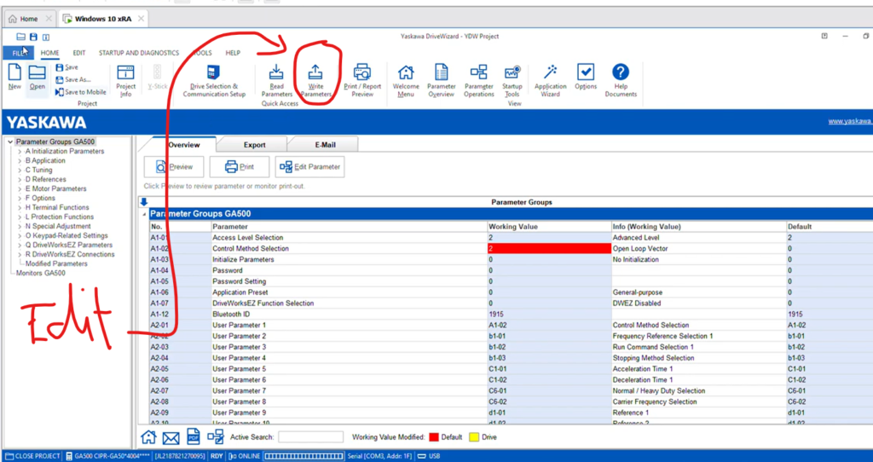Expand A Initialization Parameters tree node
The width and height of the screenshot is (873, 462).
click(20, 152)
